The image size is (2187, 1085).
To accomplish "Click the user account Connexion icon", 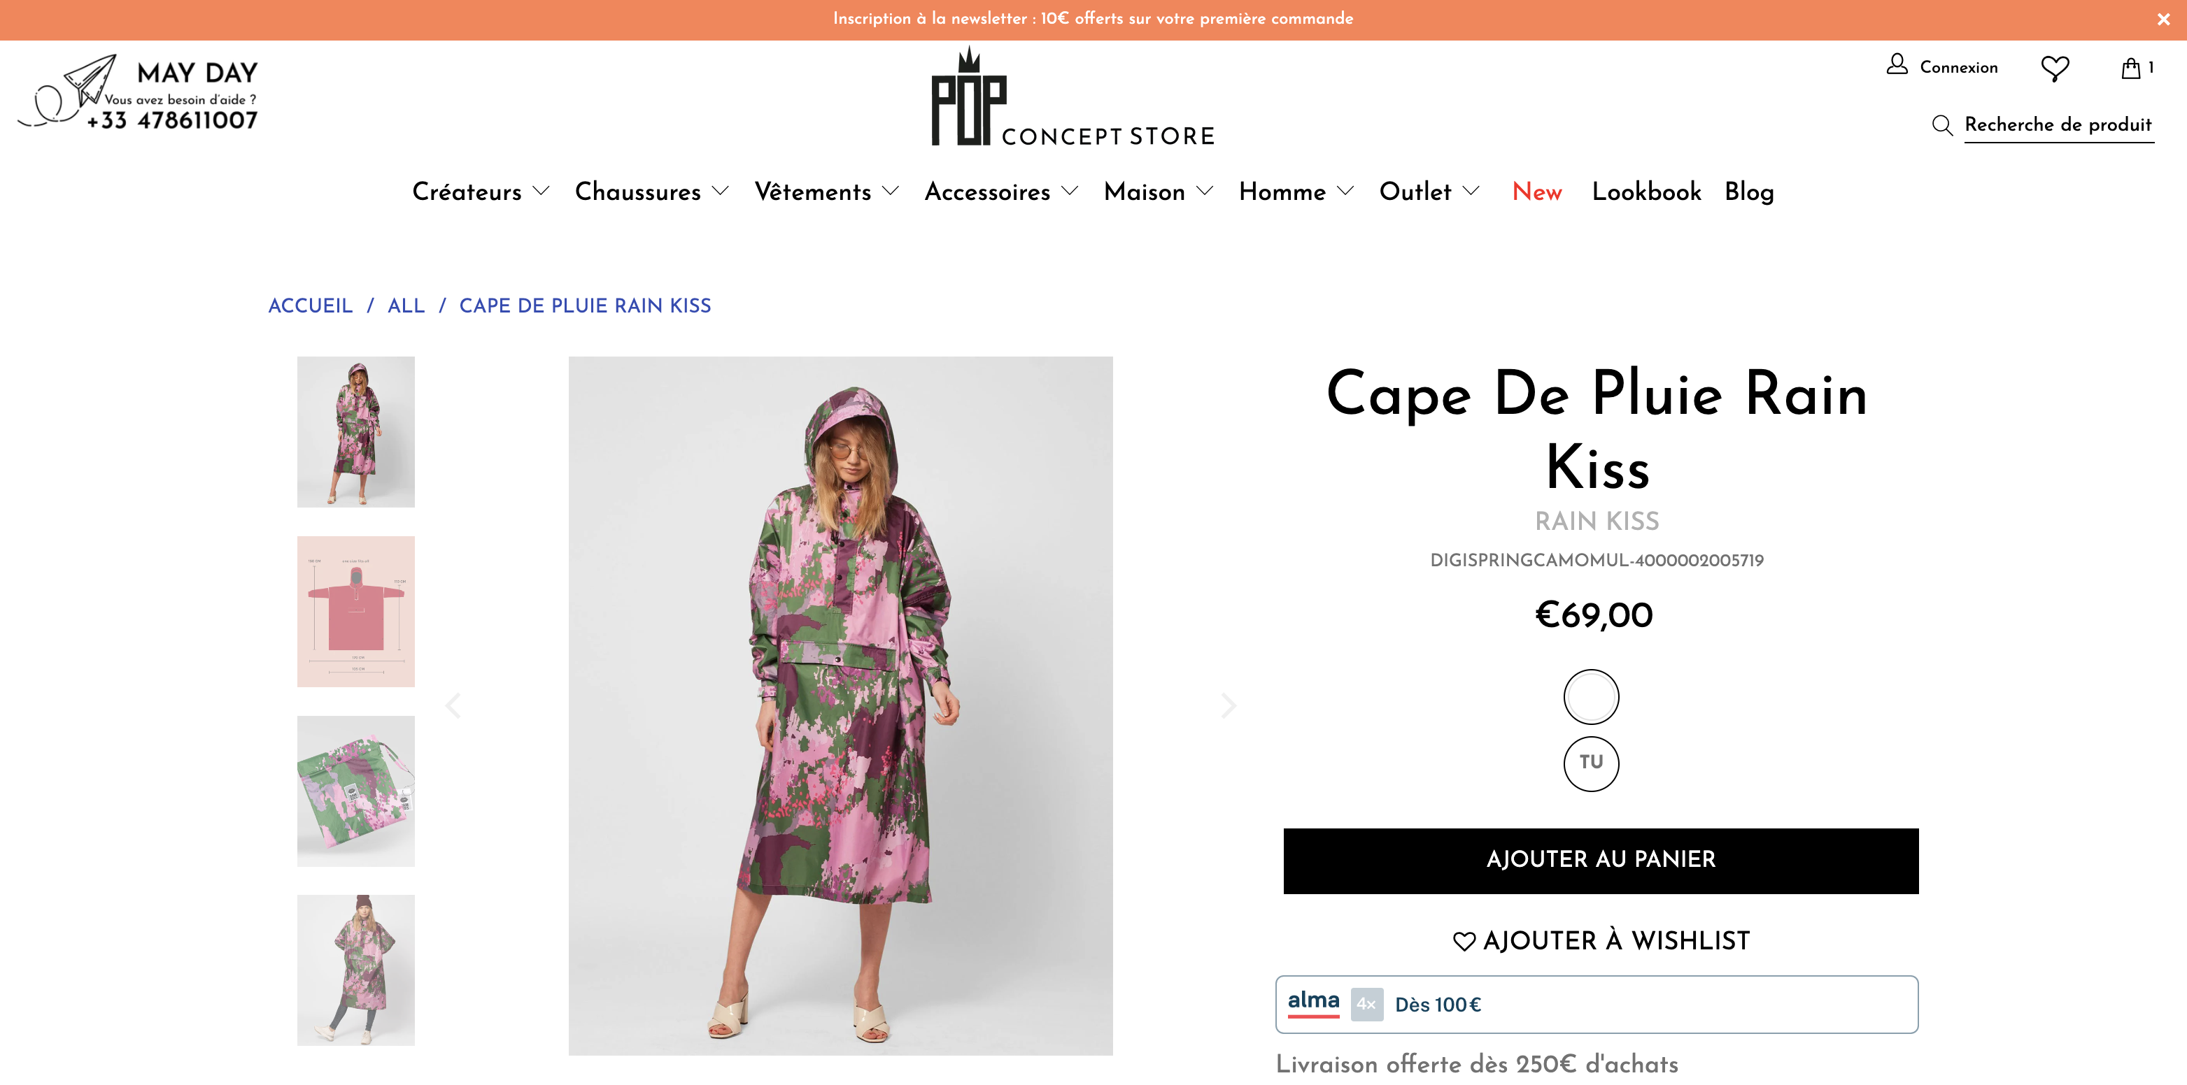I will (x=1897, y=64).
